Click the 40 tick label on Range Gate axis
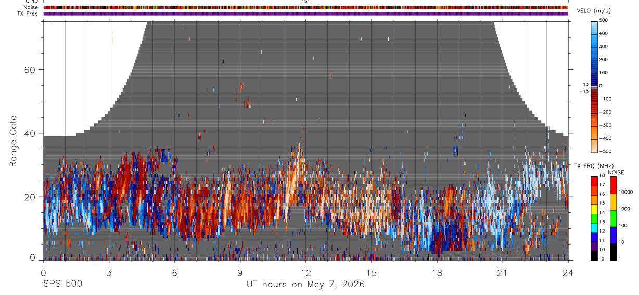This screenshot has width=639, height=295. pyautogui.click(x=29, y=133)
